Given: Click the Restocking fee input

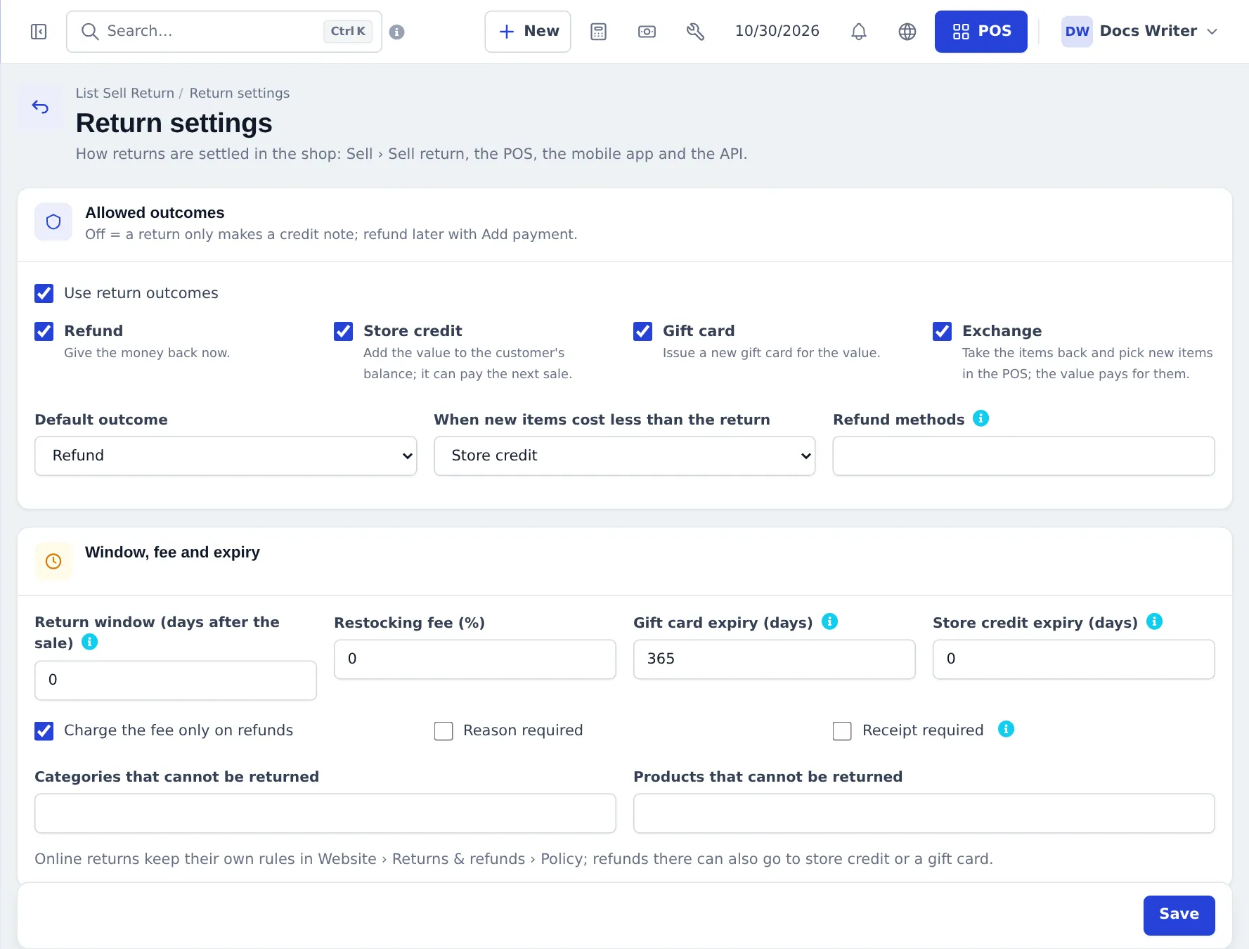Looking at the screenshot, I should [475, 659].
